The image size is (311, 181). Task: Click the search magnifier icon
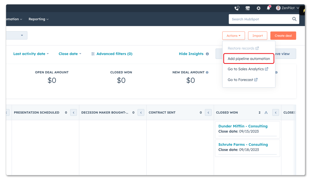click(x=294, y=19)
